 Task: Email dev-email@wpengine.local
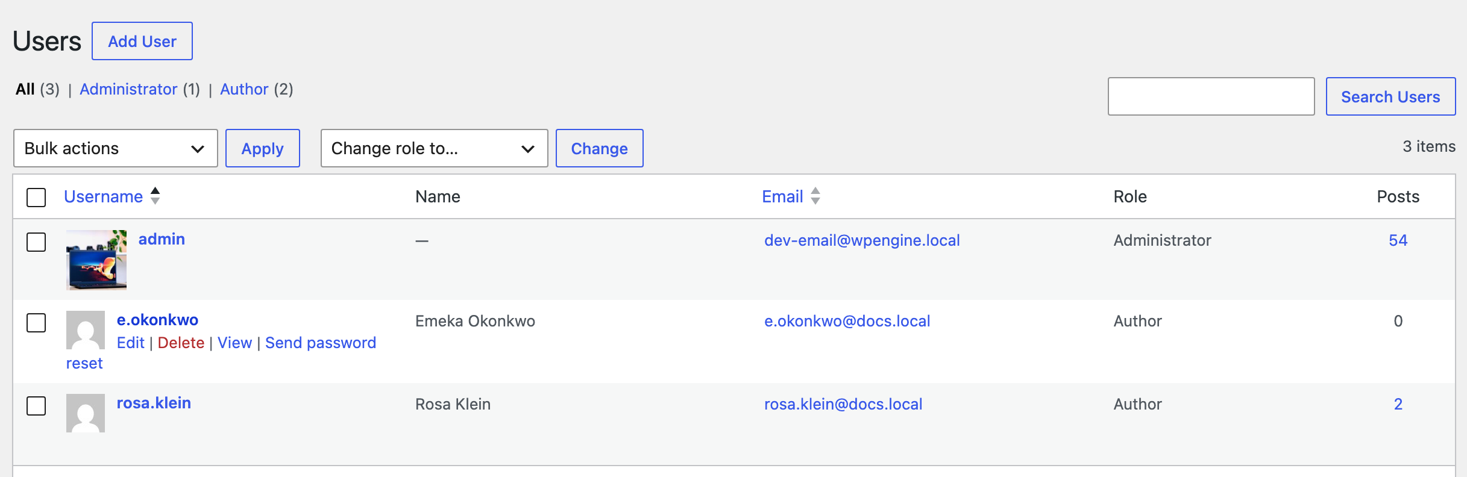click(862, 240)
